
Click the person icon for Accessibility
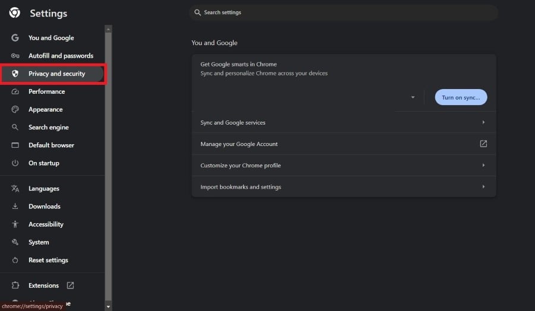(15, 224)
